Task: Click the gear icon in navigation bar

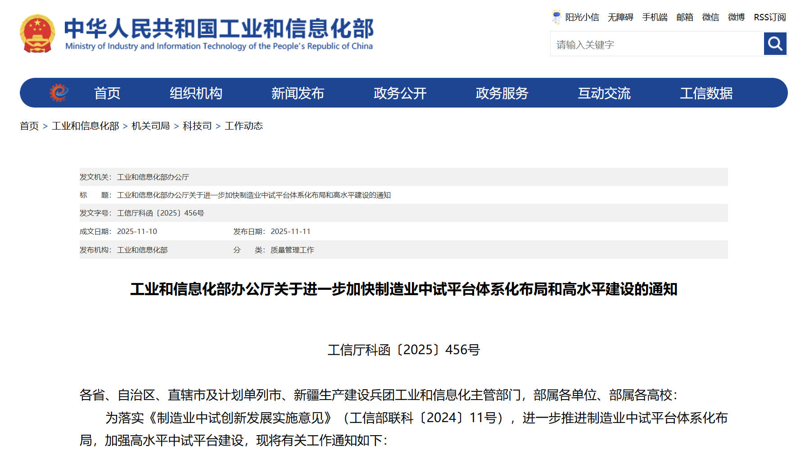Action: (59, 93)
